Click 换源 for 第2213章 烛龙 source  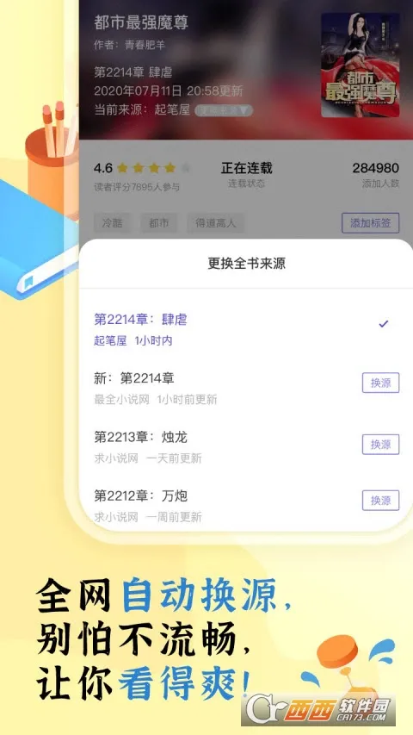380,445
